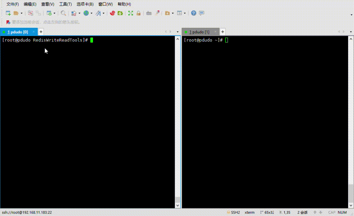Click the layout arrangement icon
This screenshot has width=354, height=216.
coord(180,13)
